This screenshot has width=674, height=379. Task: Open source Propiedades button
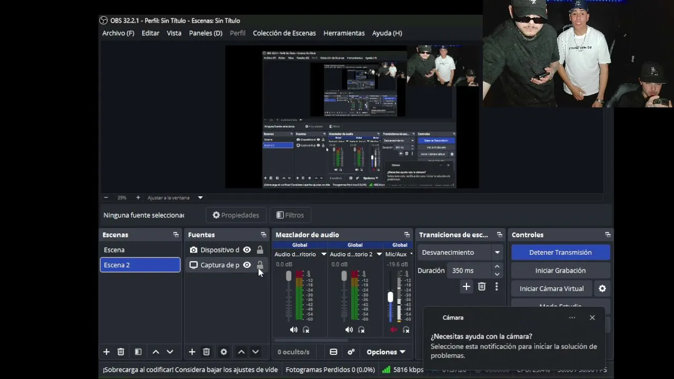pos(236,215)
